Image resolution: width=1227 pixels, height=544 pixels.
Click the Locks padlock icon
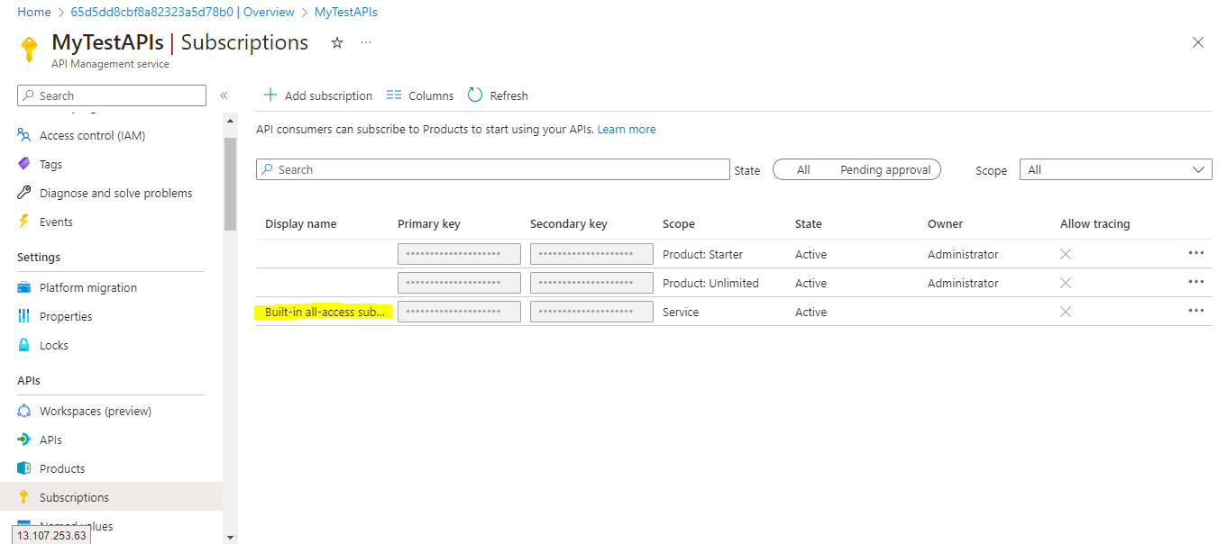24,345
